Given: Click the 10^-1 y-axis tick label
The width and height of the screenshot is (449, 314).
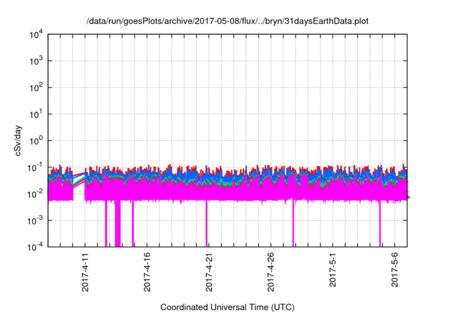Looking at the screenshot, I should pos(35,168).
